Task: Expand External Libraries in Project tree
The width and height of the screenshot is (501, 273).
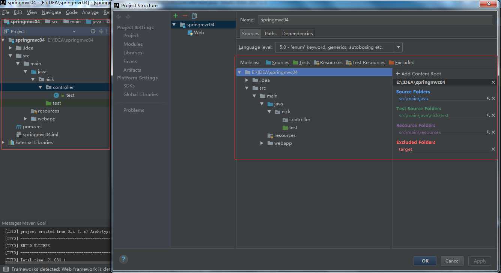Action: [3, 142]
